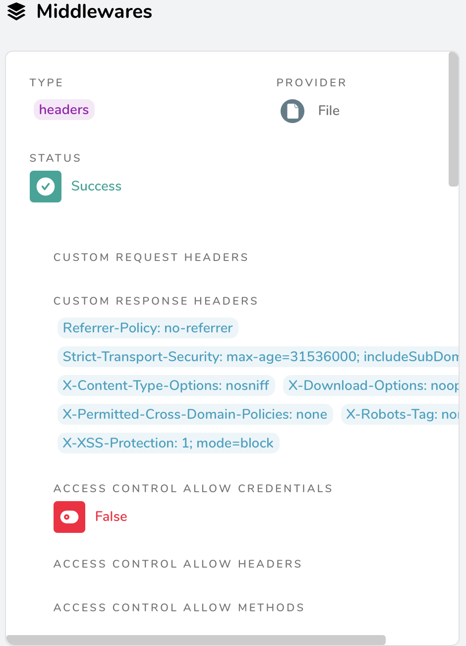
Task: Click the horizontal scrollbar at panel bottom
Action: (x=196, y=640)
